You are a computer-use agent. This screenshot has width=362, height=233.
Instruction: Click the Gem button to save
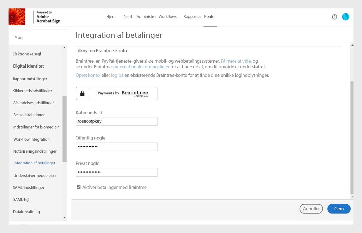pyautogui.click(x=339, y=208)
